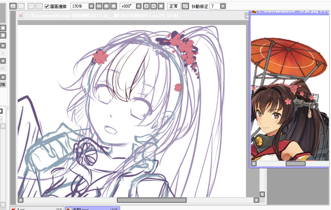
Task: Flip the view horizontally with the arrows icon
Action: point(185,6)
